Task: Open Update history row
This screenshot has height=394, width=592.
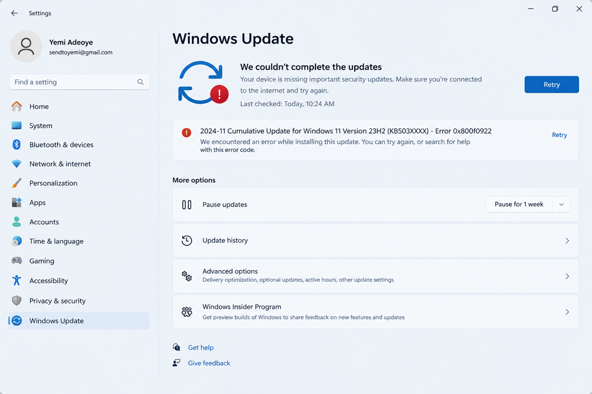Action: click(376, 241)
